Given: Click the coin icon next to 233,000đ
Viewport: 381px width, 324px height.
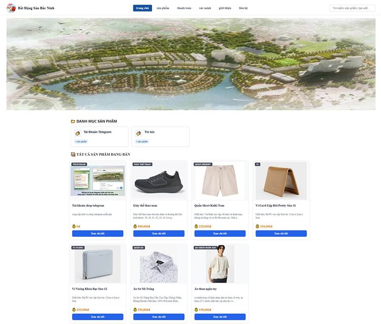Looking at the screenshot, I should pos(74,310).
